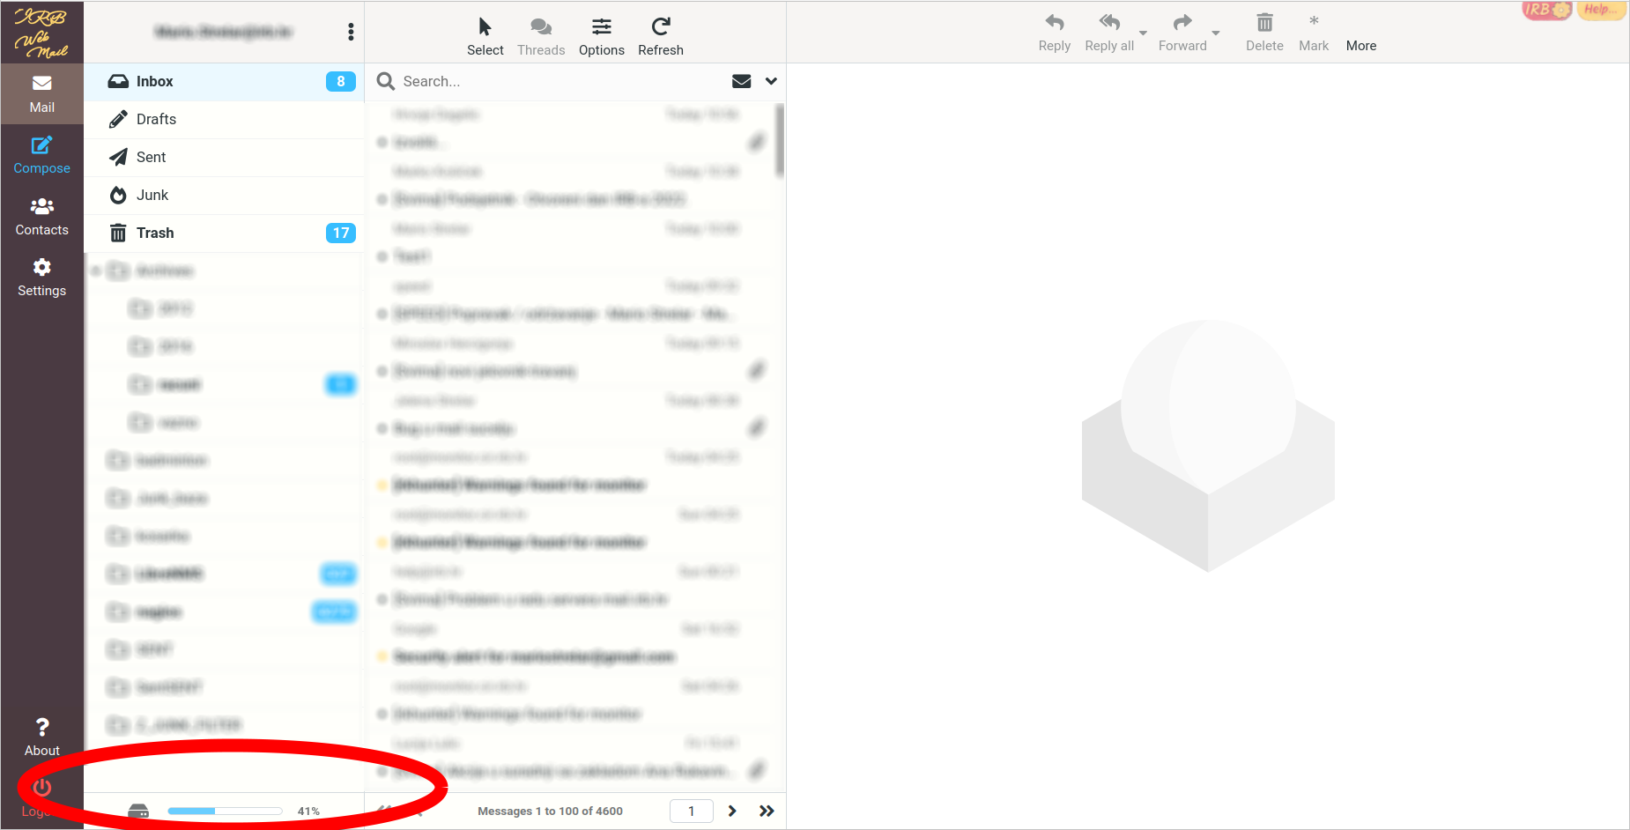Image resolution: width=1630 pixels, height=830 pixels.
Task: Jump to last page of messages
Action: point(767,811)
